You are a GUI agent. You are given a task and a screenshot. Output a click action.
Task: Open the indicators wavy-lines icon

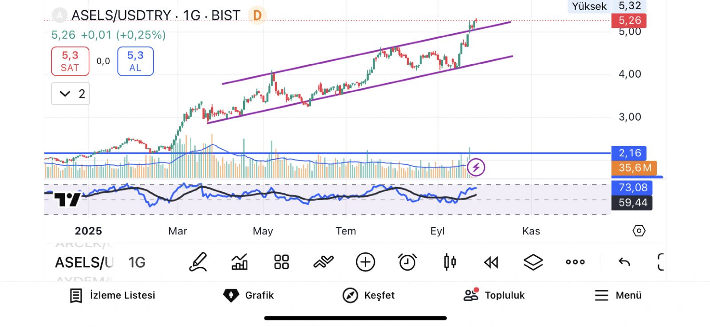pos(323,262)
